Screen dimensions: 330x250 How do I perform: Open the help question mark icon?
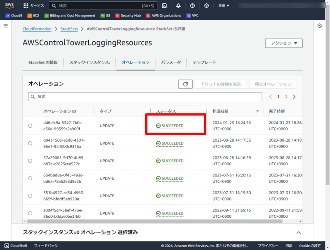pos(192,5)
